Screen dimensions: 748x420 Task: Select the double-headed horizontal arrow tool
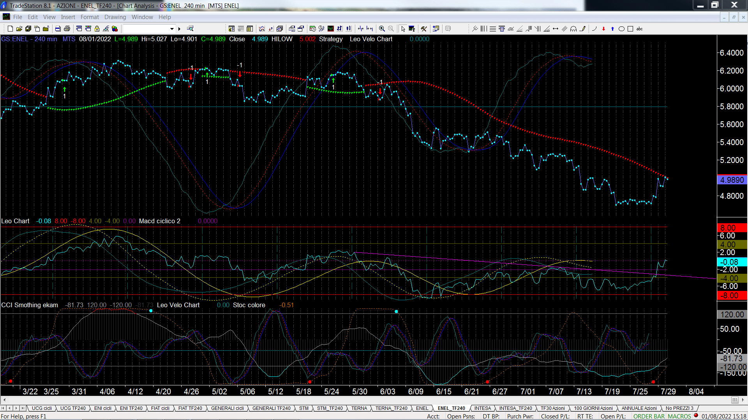(556, 28)
